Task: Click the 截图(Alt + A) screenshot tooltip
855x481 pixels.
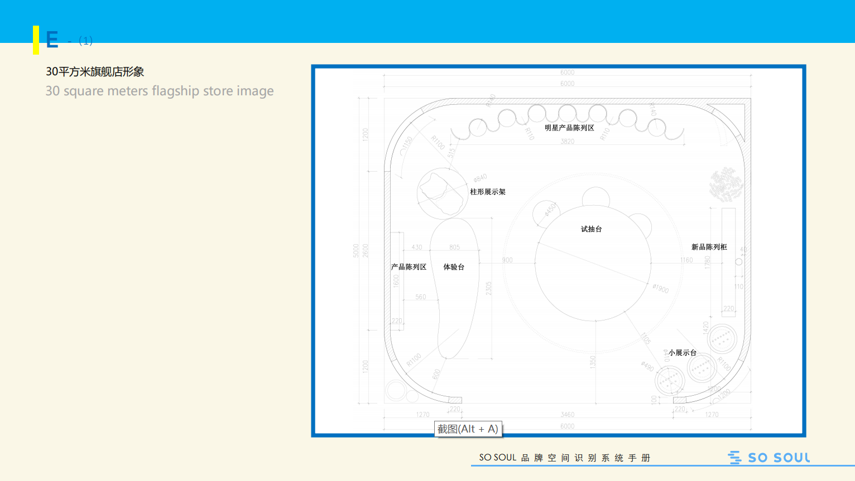Action: coord(468,429)
